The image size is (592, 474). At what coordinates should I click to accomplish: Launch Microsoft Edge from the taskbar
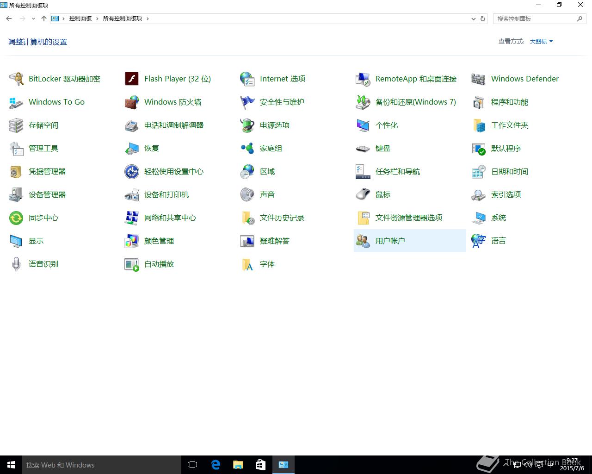[216, 465]
